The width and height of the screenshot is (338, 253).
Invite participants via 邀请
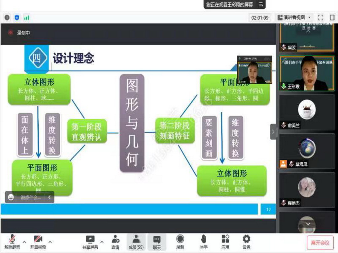pos(115,242)
